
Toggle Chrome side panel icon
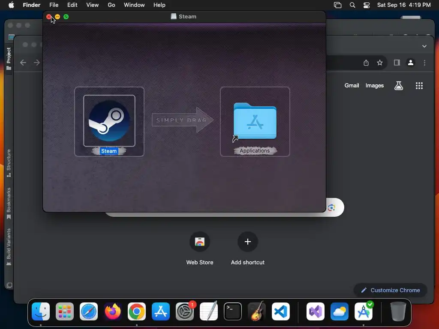[397, 63]
